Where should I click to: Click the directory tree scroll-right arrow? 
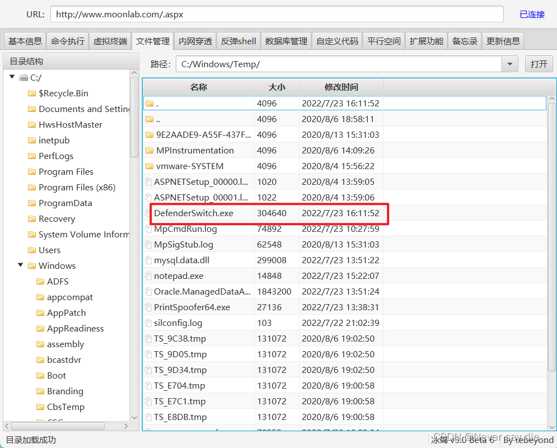(x=126, y=426)
